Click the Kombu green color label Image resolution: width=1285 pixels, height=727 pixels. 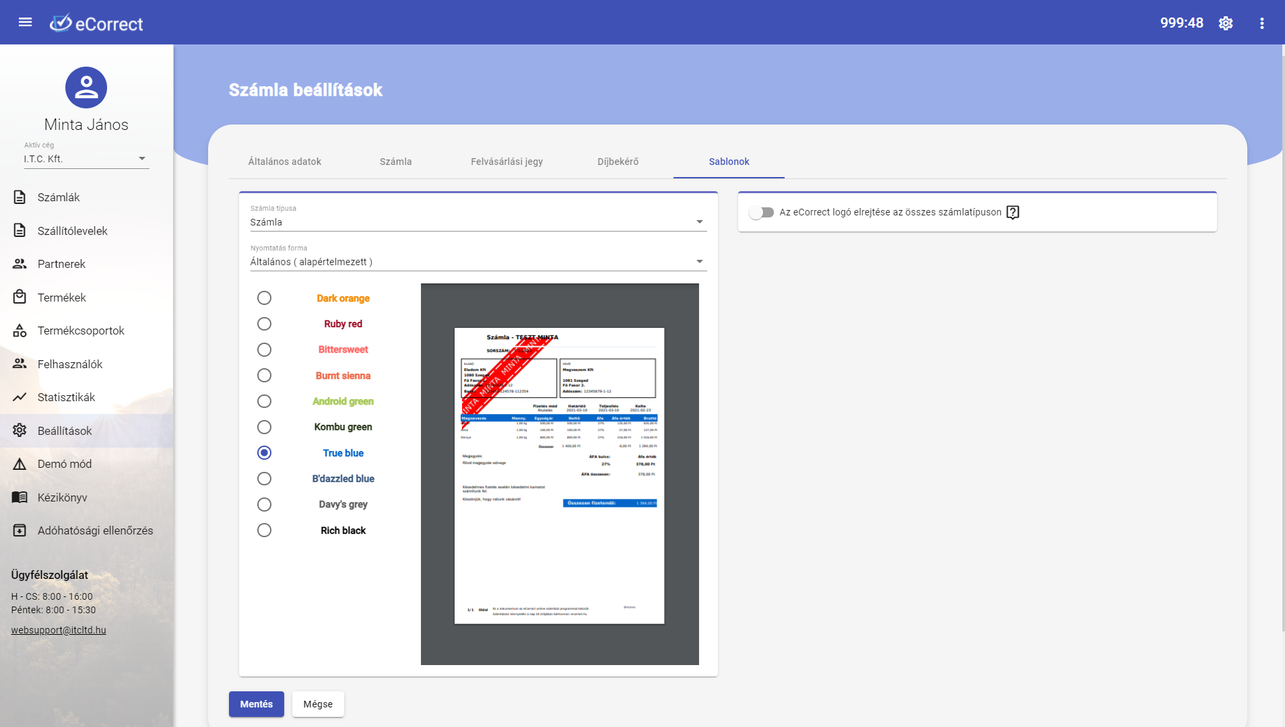[x=343, y=427]
